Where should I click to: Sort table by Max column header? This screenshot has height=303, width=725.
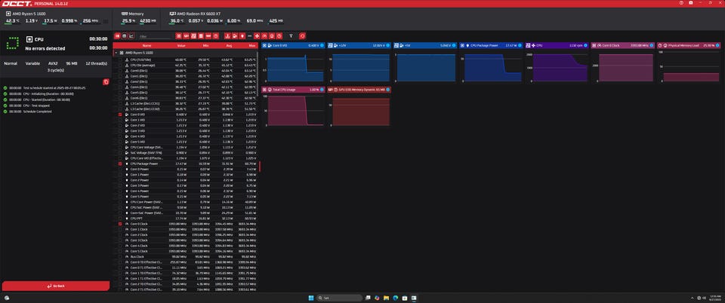point(251,46)
